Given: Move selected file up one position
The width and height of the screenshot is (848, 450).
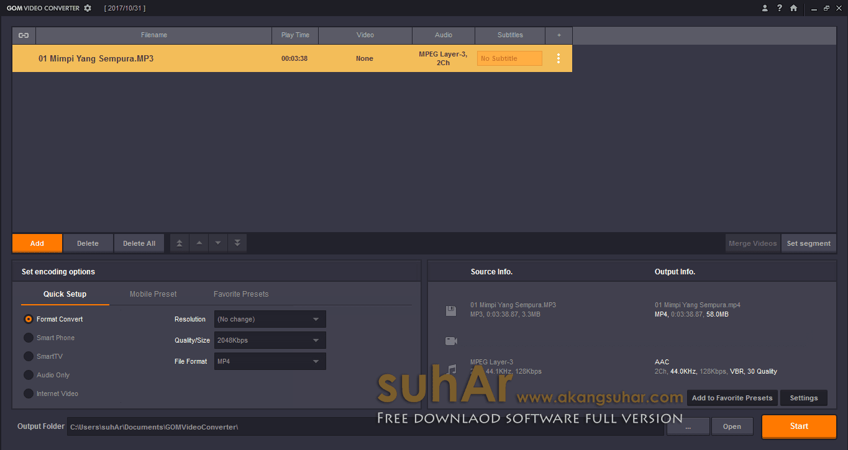Looking at the screenshot, I should click(x=199, y=243).
